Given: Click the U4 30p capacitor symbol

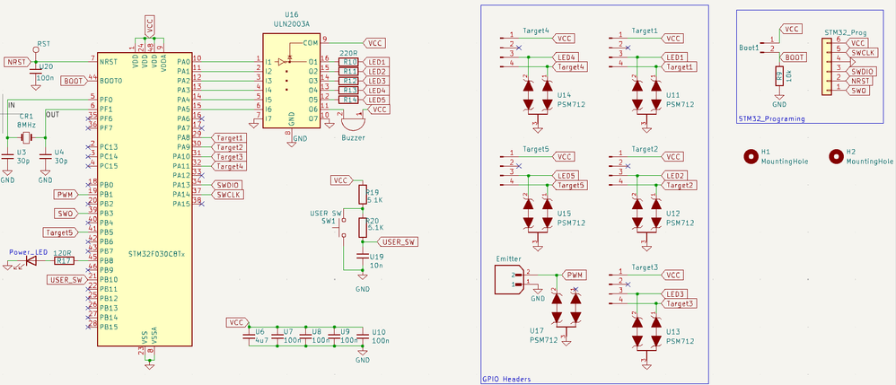Looking at the screenshot, I should point(45,156).
